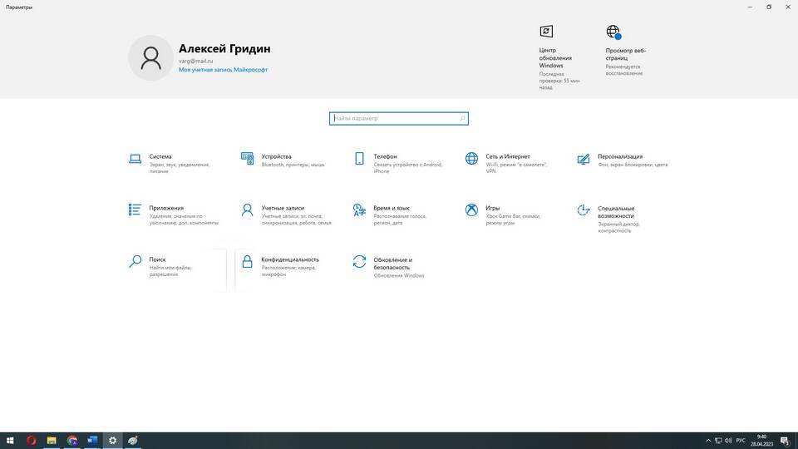The image size is (798, 449).
Task: Open the Система settings category
Action: click(x=160, y=157)
